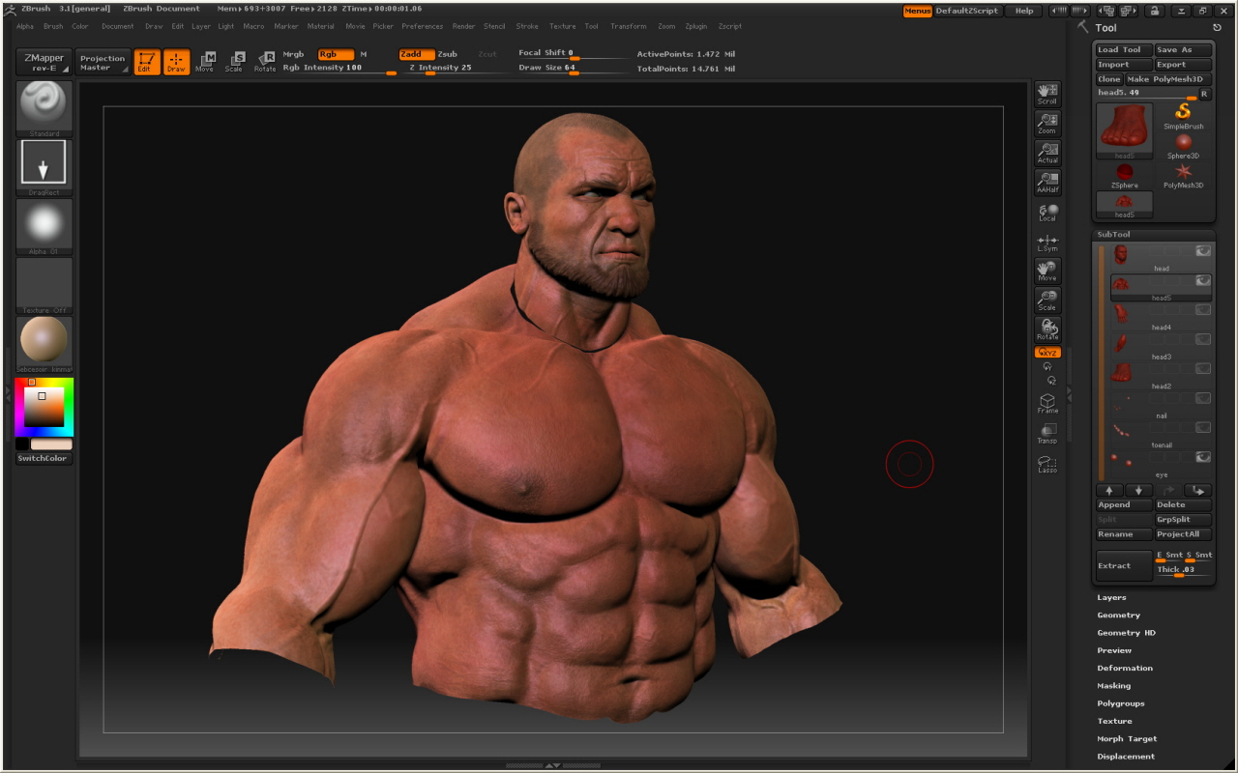
Task: Click the Scroll document icon
Action: tap(1047, 94)
